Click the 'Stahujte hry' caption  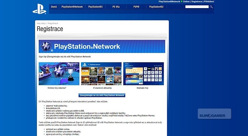click(142, 88)
